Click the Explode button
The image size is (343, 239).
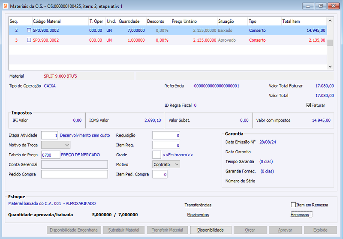pyautogui.click(x=320, y=230)
